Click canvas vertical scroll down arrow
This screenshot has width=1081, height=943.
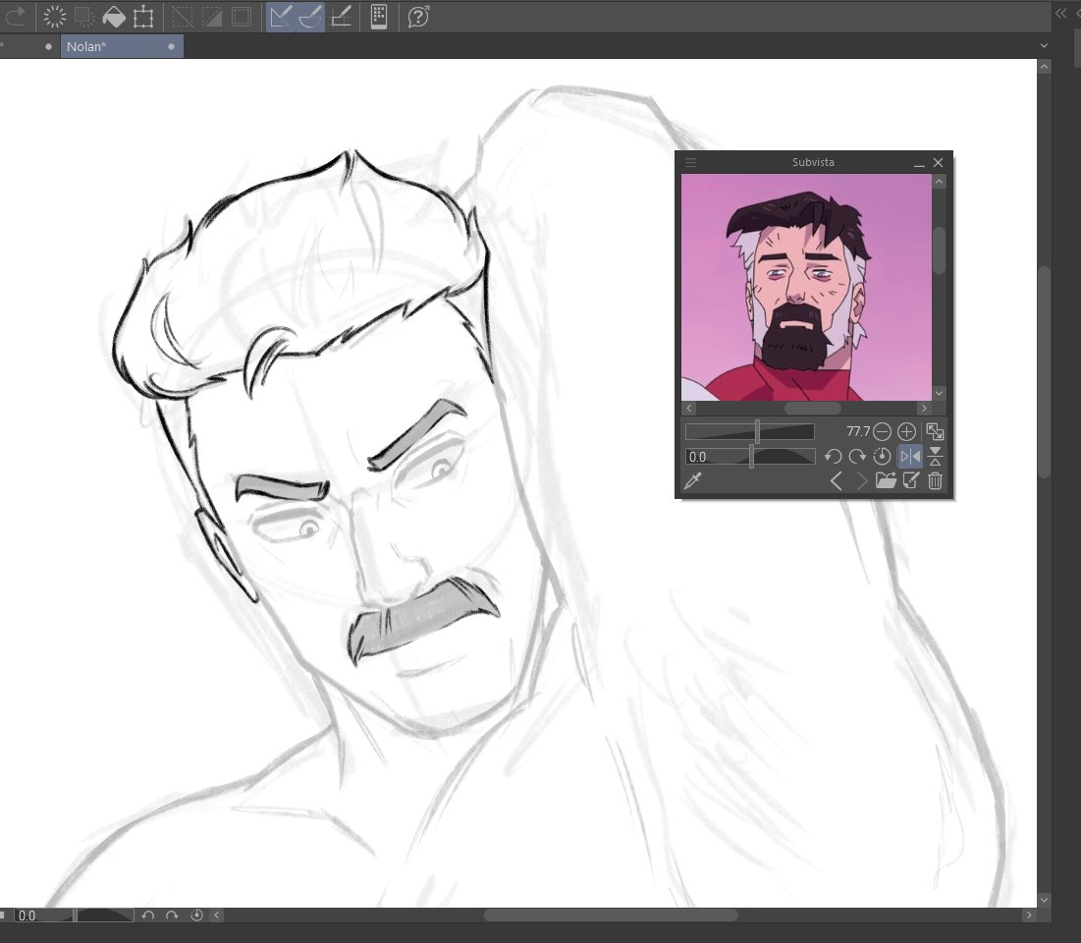tap(1045, 900)
